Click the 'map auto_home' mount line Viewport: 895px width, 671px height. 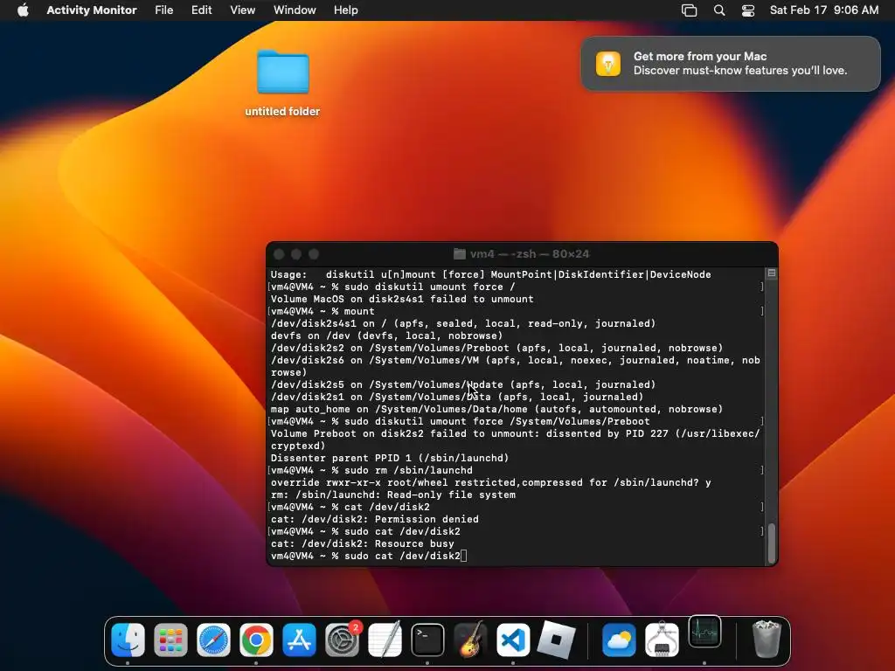496,409
